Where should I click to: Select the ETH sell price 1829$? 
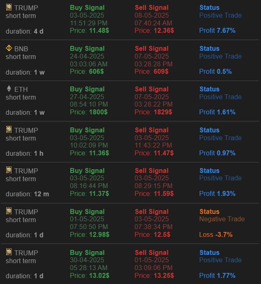click(163, 112)
